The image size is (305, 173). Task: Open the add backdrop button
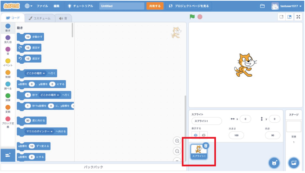tap(294, 163)
